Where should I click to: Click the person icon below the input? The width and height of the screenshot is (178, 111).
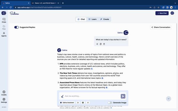point(88,103)
